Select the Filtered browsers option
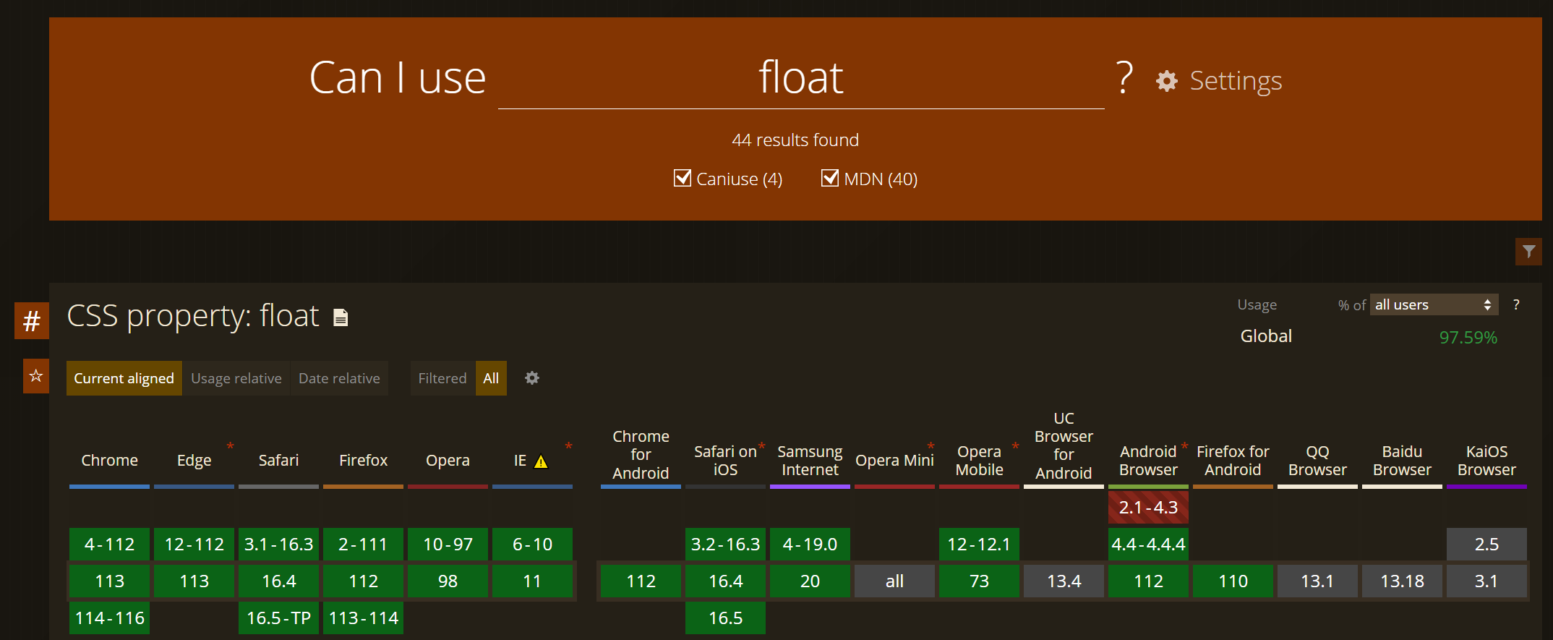The width and height of the screenshot is (1553, 640). 442,378
